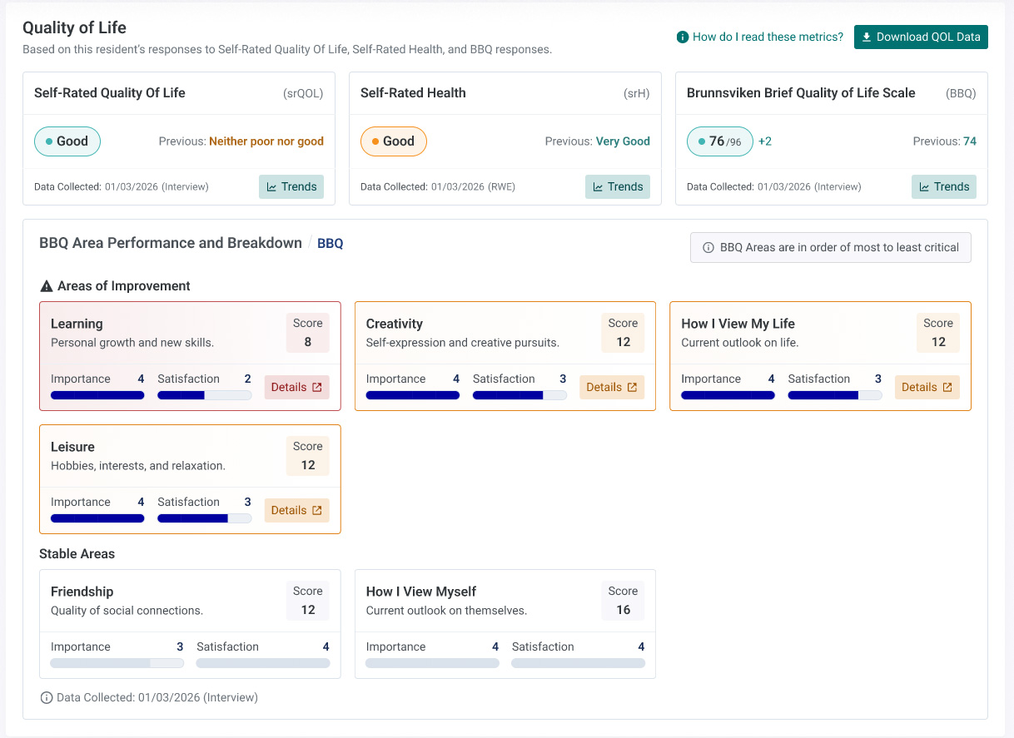Screen dimensions: 1014x738
Task: Click Data Collected 01/03/2026 (RWE) text
Action: tap(438, 187)
